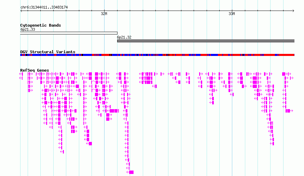The width and height of the screenshot is (304, 176).
Task: Open the RefSeq Genes track title
Action: pos(34,70)
